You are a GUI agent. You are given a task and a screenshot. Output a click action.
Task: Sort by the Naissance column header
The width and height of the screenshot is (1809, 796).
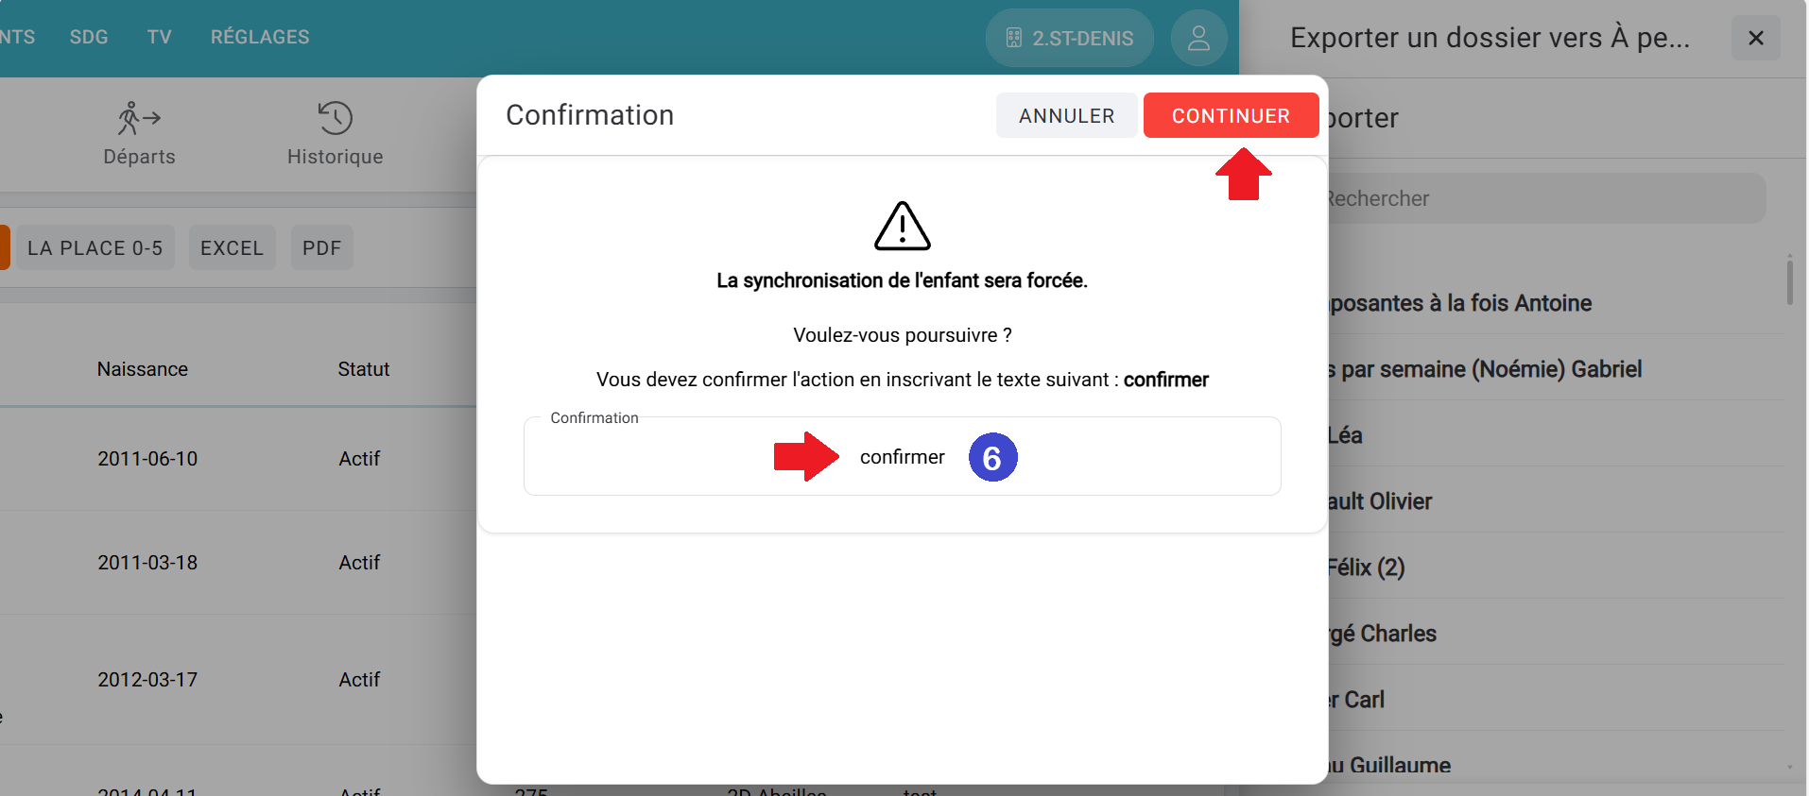click(x=143, y=369)
